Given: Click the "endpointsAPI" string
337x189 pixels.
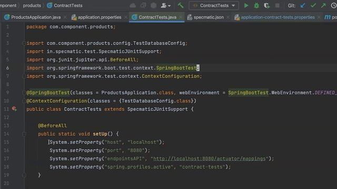Looking at the screenshot, I should [x=124, y=159].
